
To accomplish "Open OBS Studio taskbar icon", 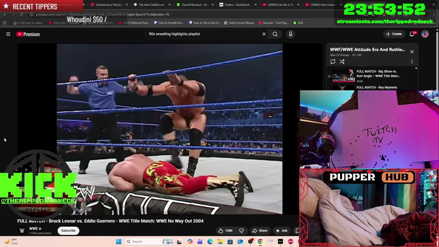I will [x=250, y=242].
